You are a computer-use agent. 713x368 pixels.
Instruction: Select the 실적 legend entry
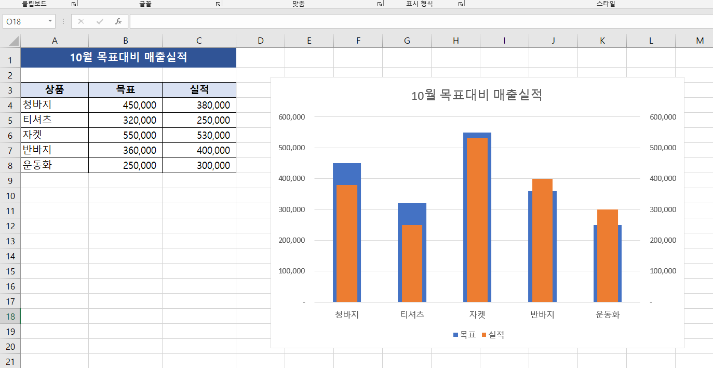(493, 335)
